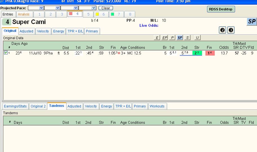
Task: Click the 23 days ago value
Action: [x=18, y=53]
